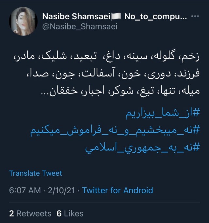Image resolution: width=209 pixels, height=223 pixels.
Task: Open the Twitter for Android source link
Action: pyautogui.click(x=117, y=190)
